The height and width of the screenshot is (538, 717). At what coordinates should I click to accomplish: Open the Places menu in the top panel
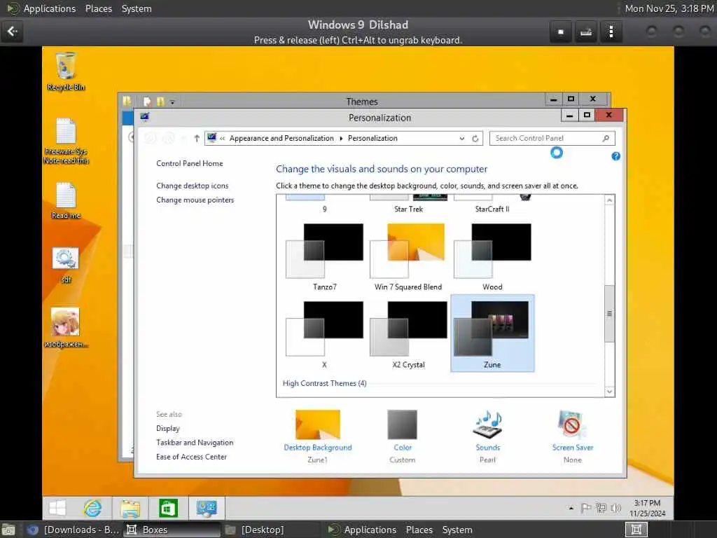pyautogui.click(x=99, y=8)
